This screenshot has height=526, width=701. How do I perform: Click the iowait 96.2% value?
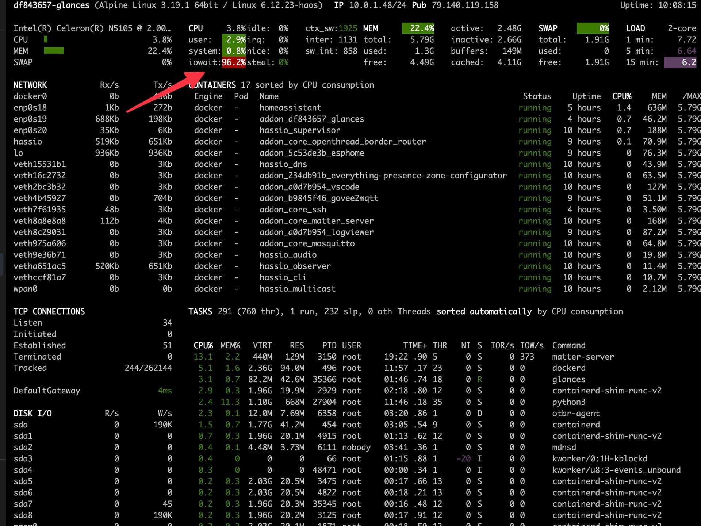pos(234,62)
